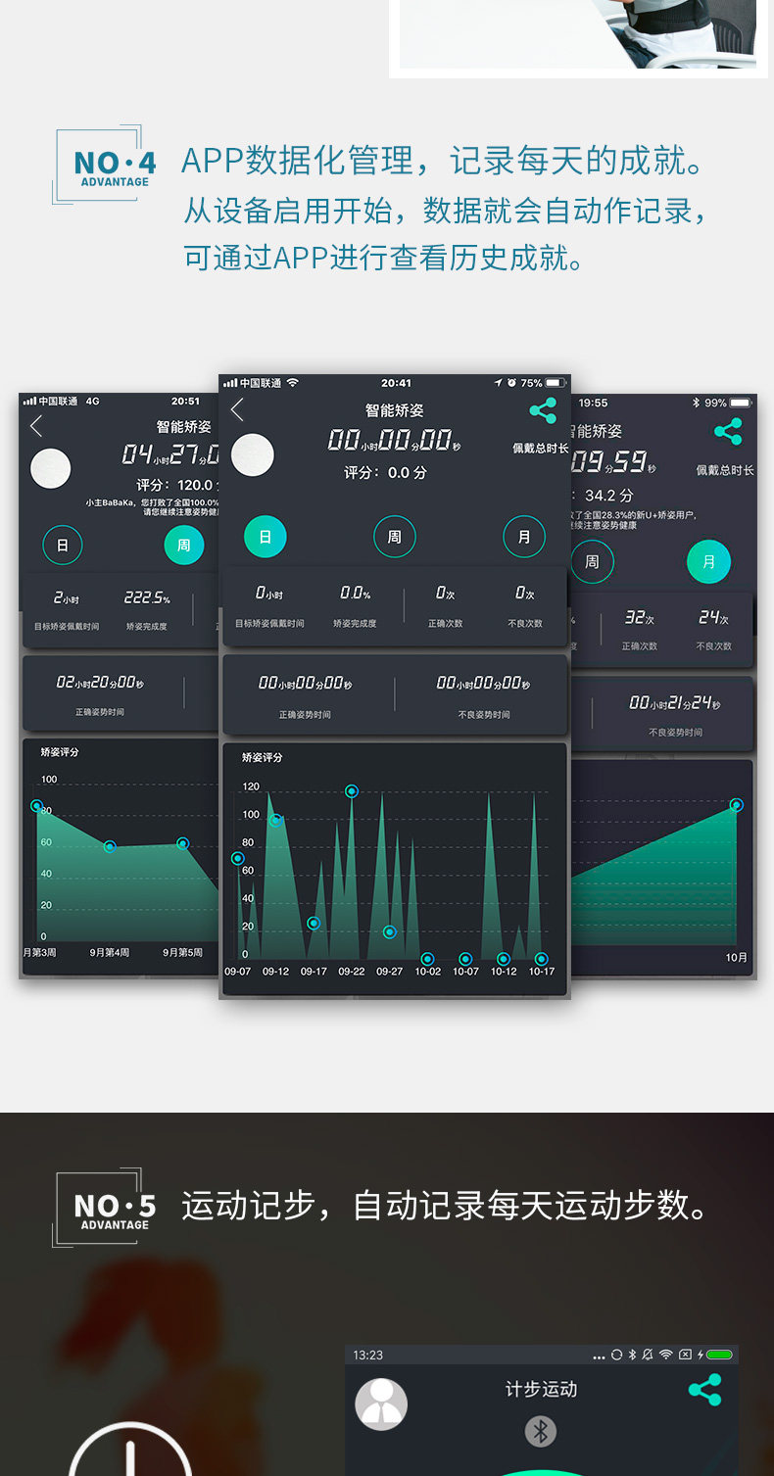Click 佩戴总时长 label on center phone
This screenshot has height=1476, width=774.
[541, 449]
